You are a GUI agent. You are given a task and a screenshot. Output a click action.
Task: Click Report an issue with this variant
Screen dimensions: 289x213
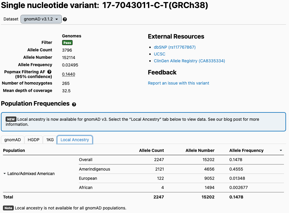(178, 83)
